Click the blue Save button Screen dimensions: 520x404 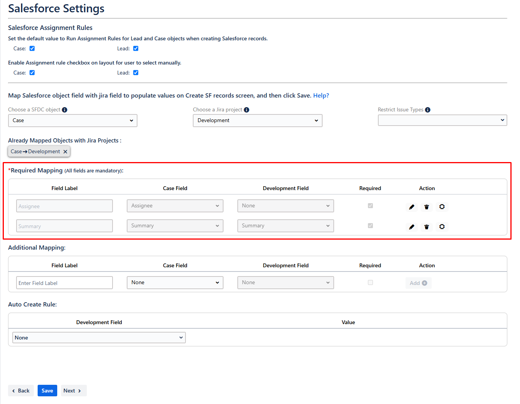pyautogui.click(x=47, y=391)
